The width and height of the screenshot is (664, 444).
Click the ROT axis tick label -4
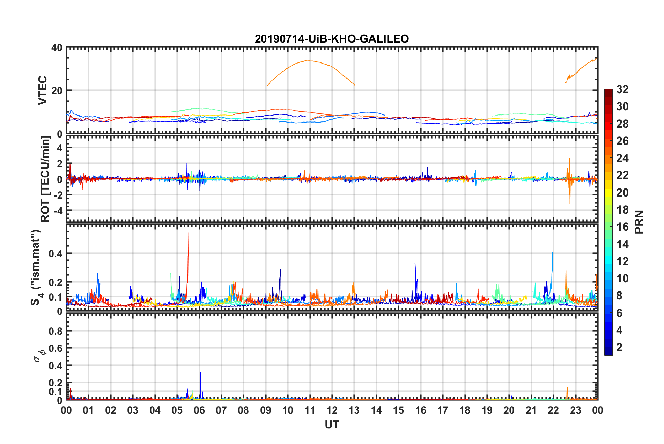[58, 211]
